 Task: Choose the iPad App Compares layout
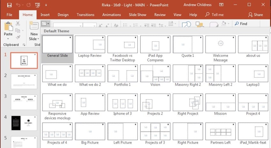pos(155,49)
